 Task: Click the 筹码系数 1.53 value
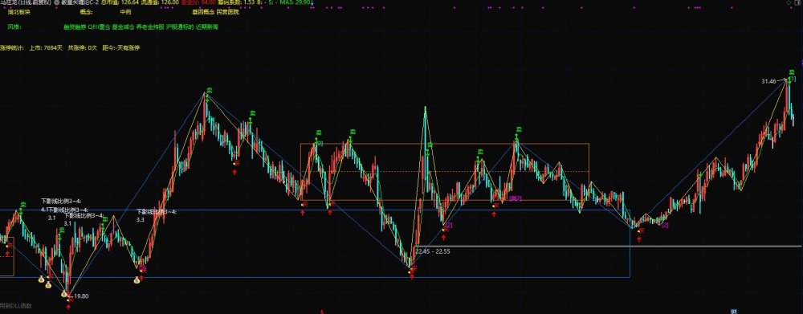(237, 2)
